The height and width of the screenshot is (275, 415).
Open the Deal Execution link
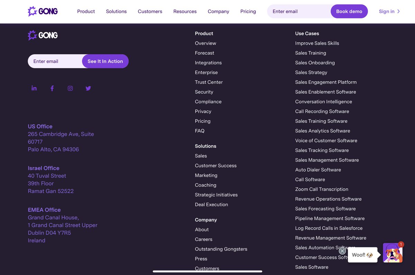click(211, 204)
